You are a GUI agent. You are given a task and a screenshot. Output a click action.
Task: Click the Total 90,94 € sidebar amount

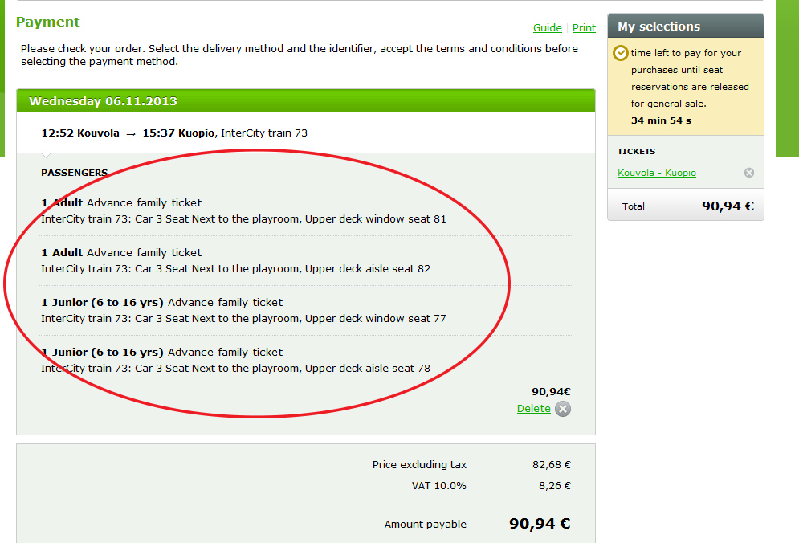click(x=728, y=206)
